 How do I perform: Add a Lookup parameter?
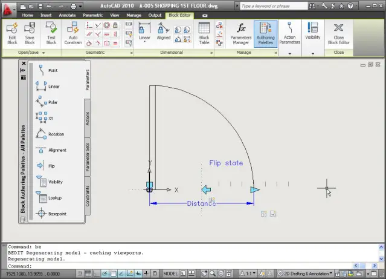(x=48, y=198)
